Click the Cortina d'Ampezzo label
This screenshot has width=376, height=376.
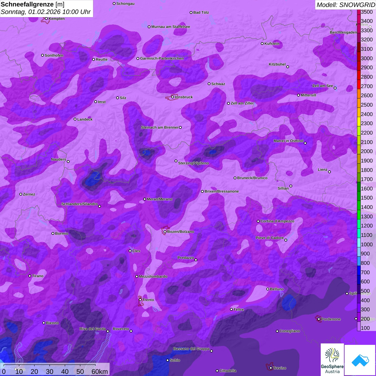pos(277,221)
